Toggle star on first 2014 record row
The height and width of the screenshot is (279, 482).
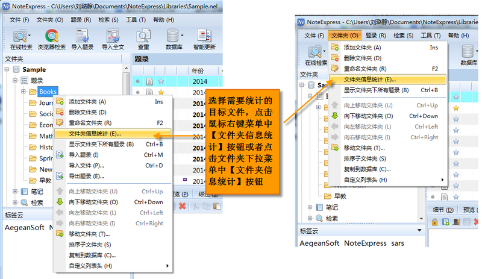click(161, 81)
